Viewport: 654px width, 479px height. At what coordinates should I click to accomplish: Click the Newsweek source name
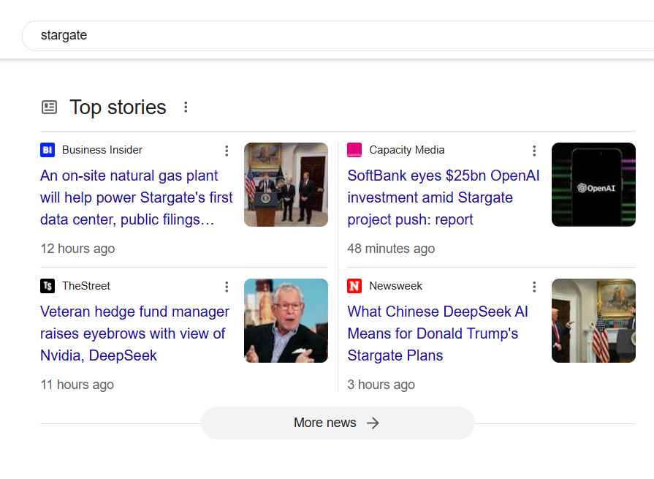(395, 286)
